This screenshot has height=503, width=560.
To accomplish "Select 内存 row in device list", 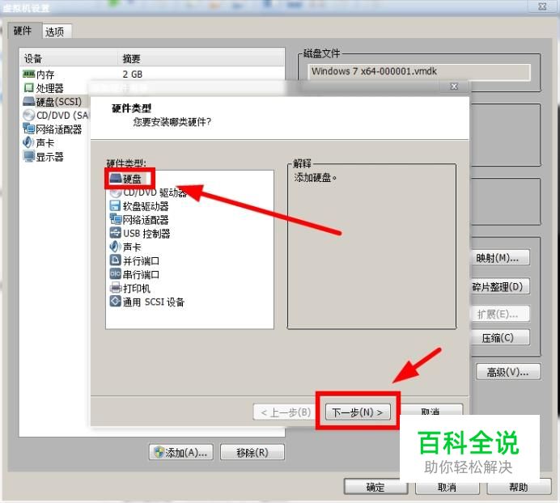I will coord(152,74).
